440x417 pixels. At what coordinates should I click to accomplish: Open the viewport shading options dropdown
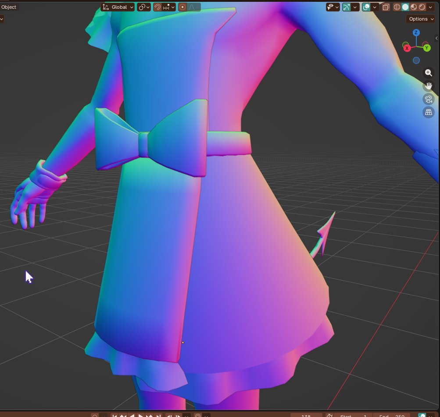[431, 7]
